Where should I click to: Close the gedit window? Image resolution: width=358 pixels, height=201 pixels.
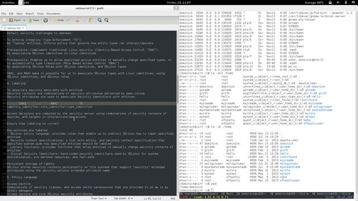coord(176,8)
